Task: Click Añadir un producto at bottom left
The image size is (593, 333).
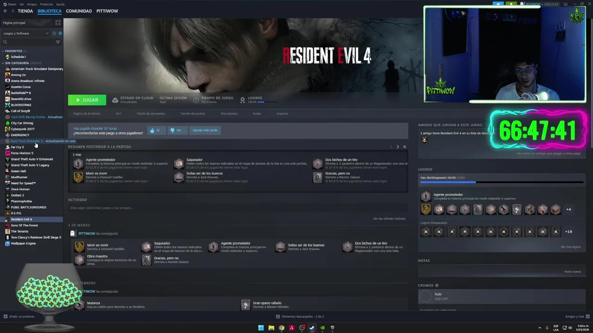Action: pyautogui.click(x=19, y=316)
